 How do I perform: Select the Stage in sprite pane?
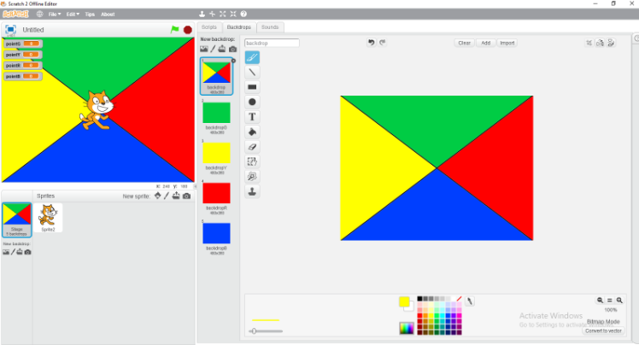tap(17, 219)
